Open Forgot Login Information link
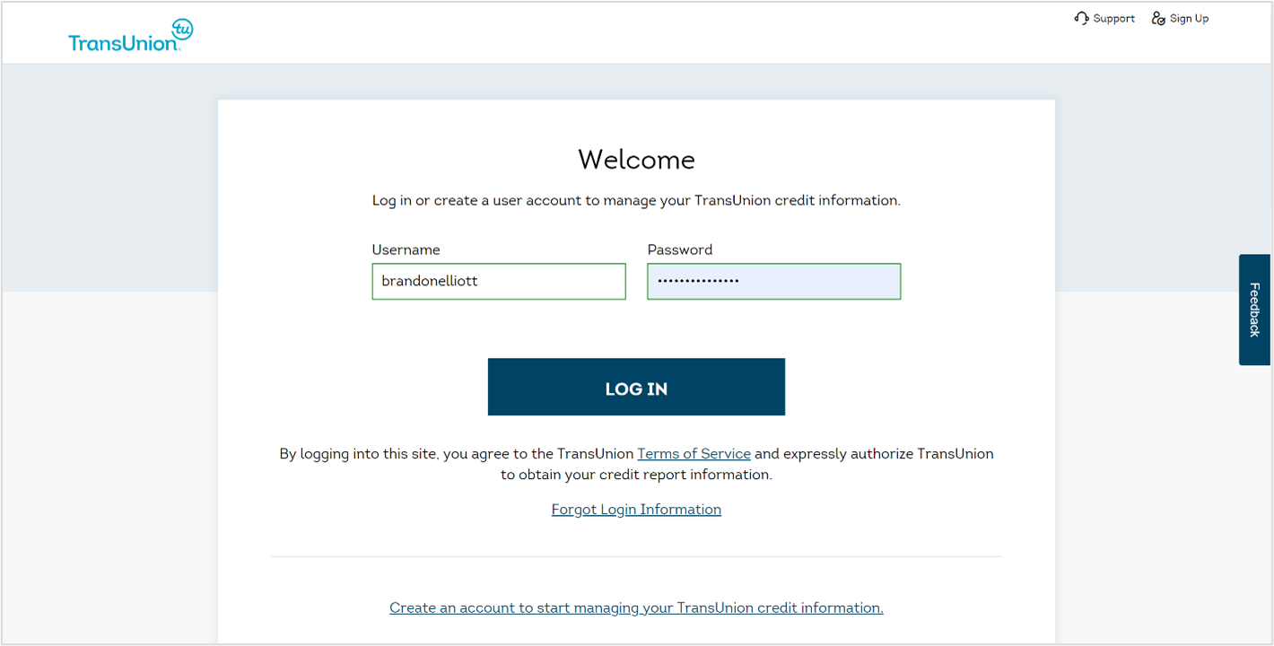The image size is (1274, 646). pos(636,510)
